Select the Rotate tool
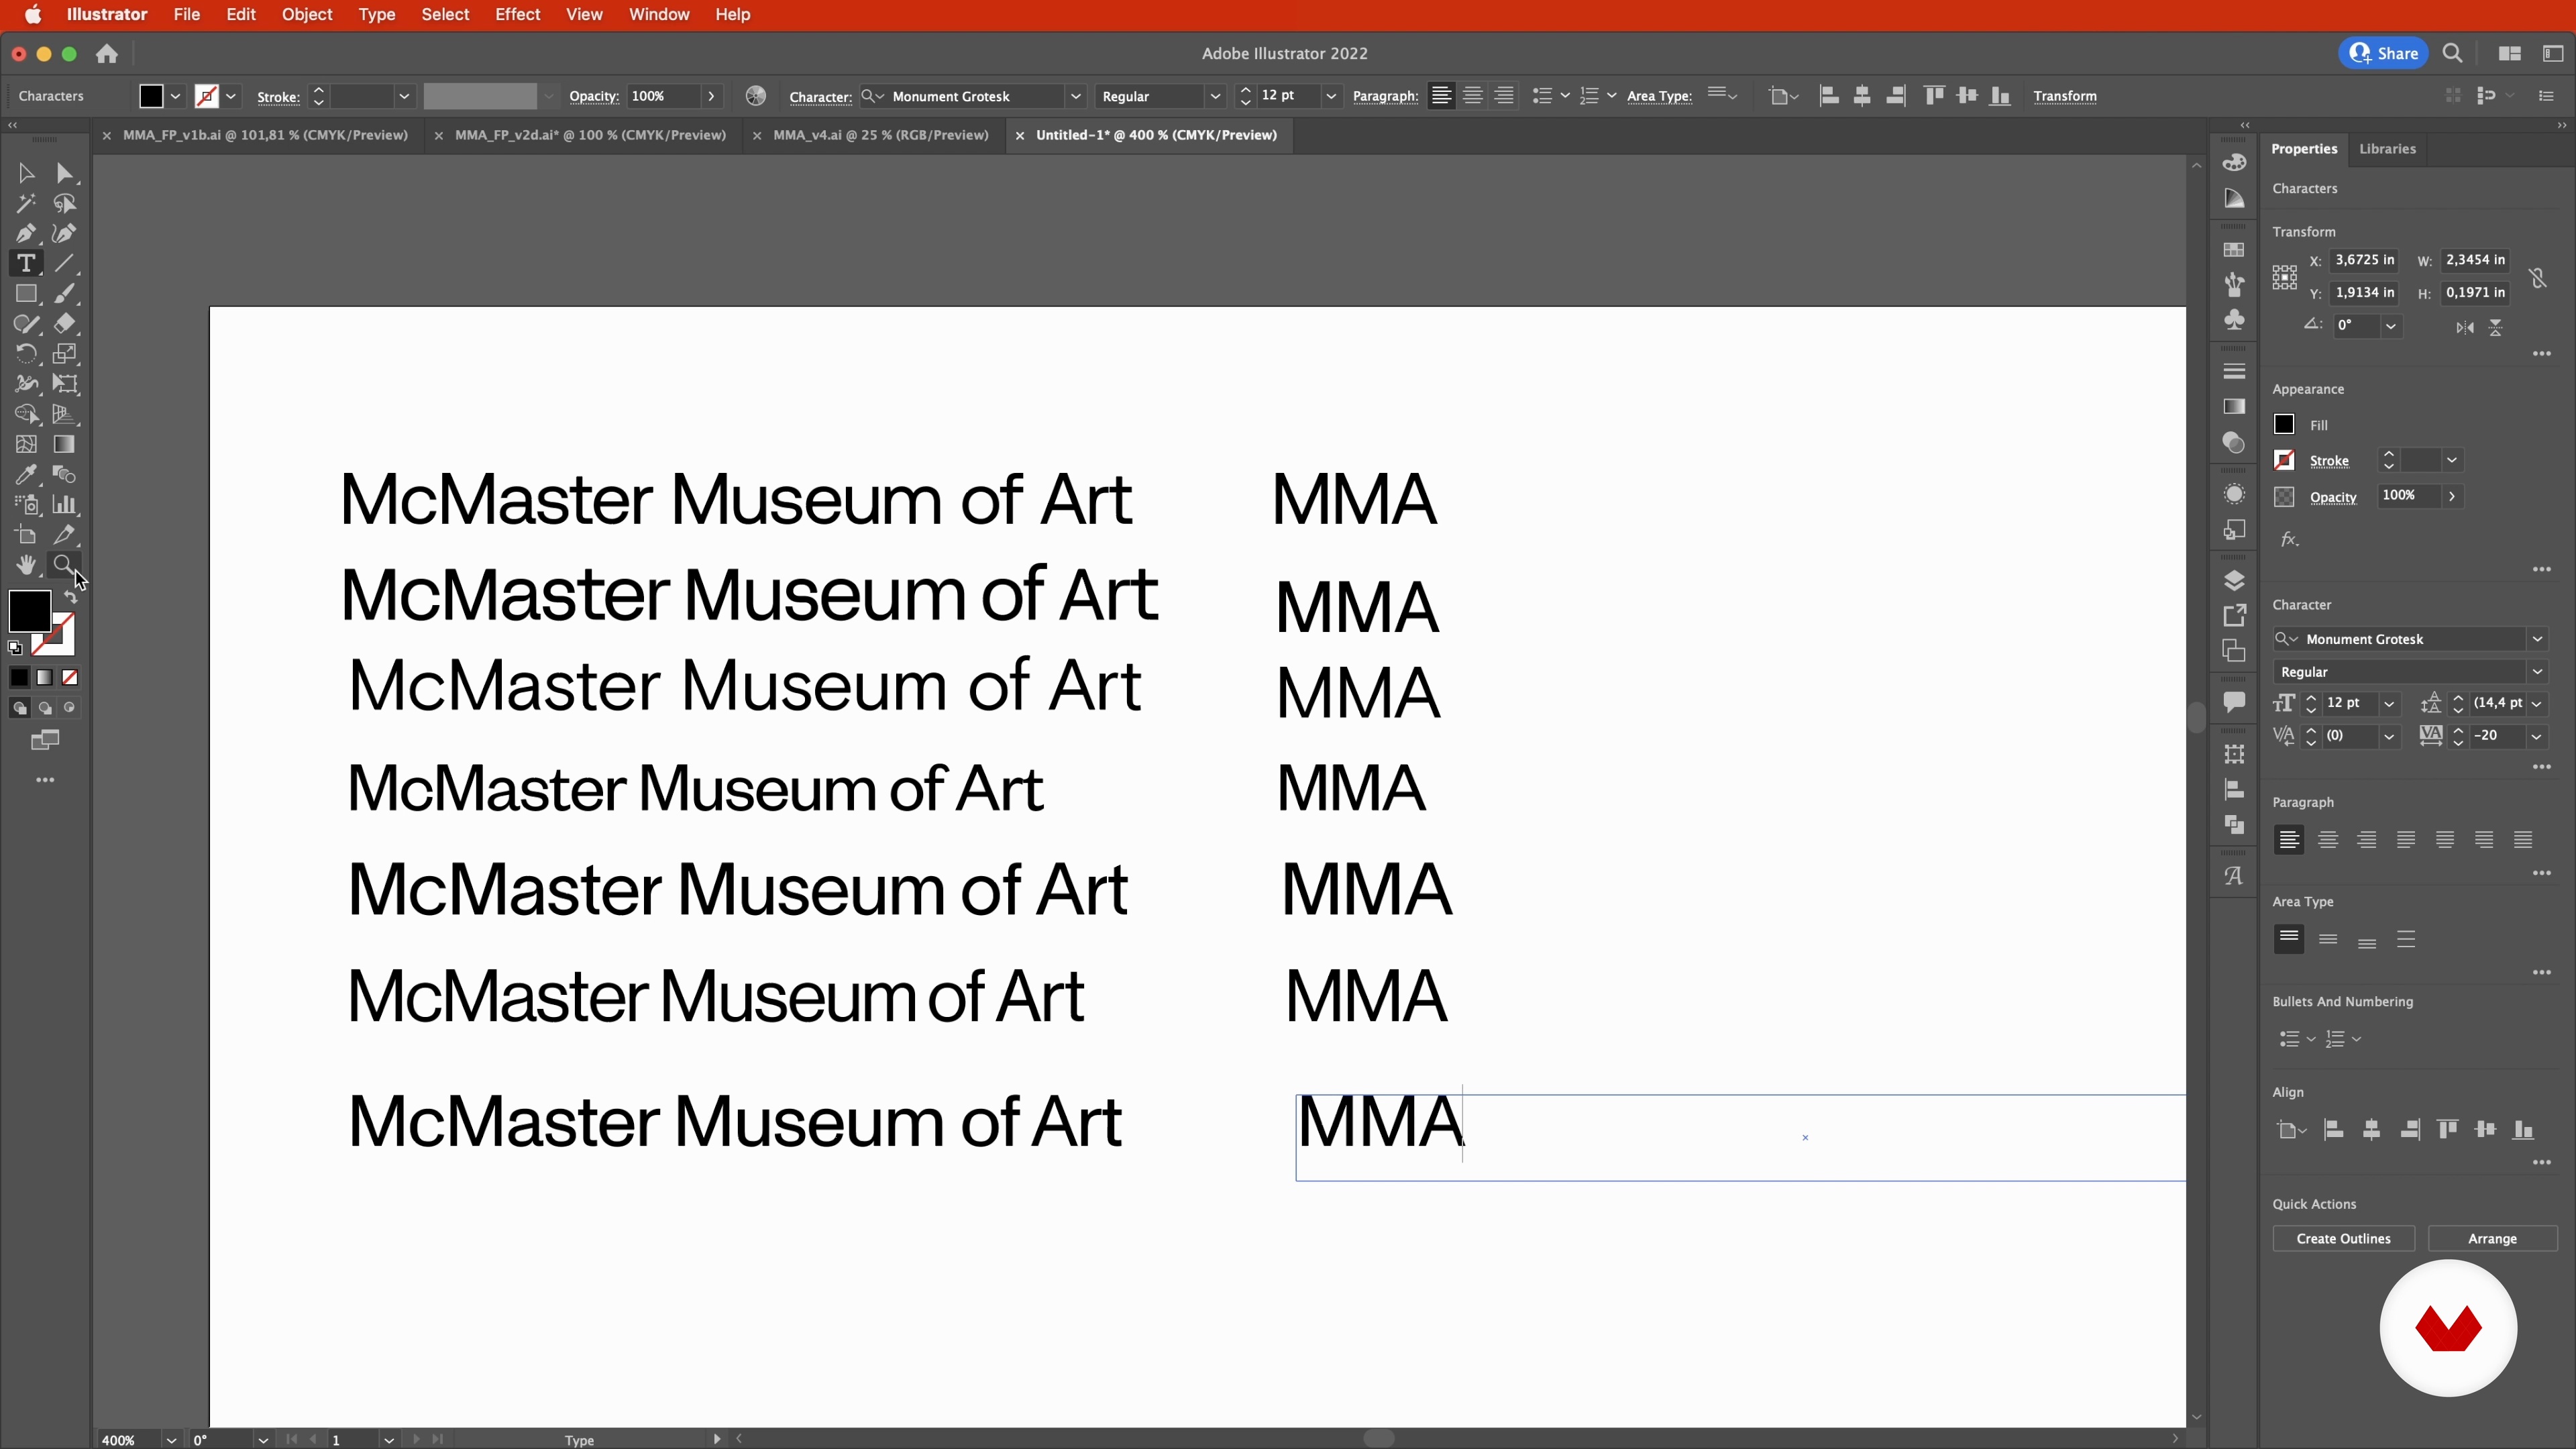The image size is (2576, 1449). (x=26, y=354)
